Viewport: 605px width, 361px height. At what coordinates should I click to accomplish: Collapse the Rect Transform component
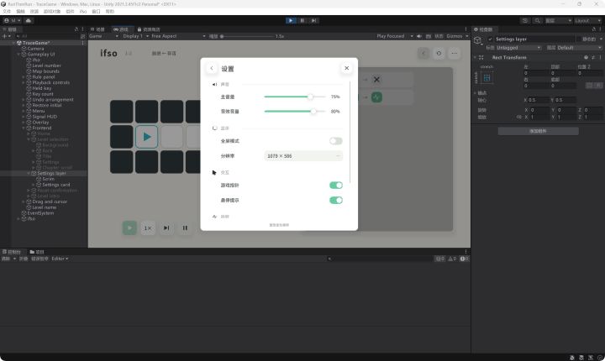click(475, 57)
